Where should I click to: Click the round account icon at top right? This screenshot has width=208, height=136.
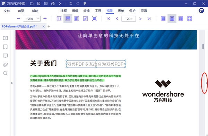coord(201,10)
